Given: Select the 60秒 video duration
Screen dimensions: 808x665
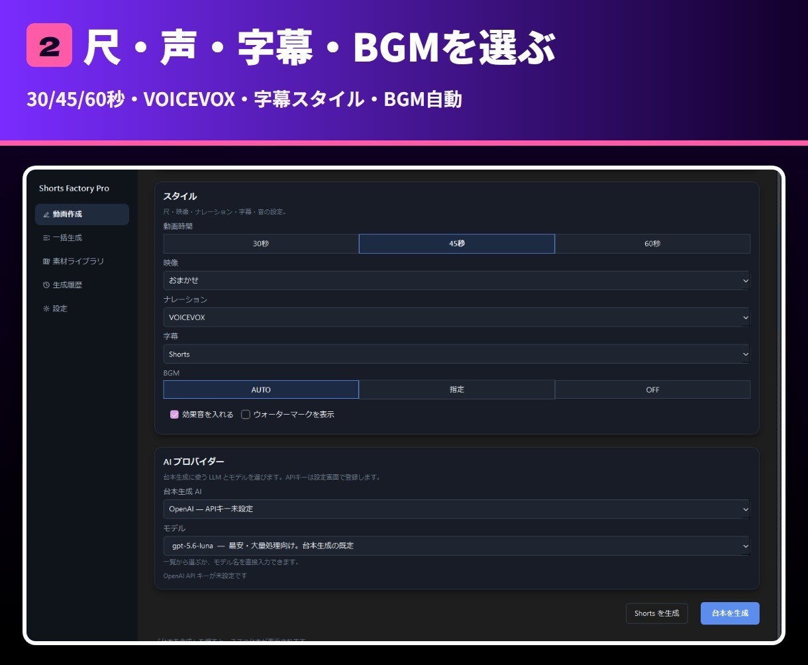Looking at the screenshot, I should pos(652,244).
